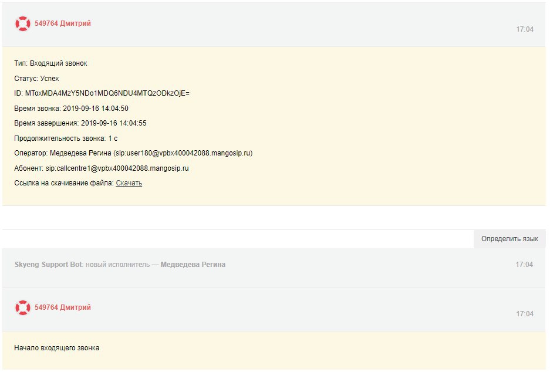This screenshot has height=372, width=550.
Task: Click the Время звонка 14:04:50 line
Action: click(71, 109)
